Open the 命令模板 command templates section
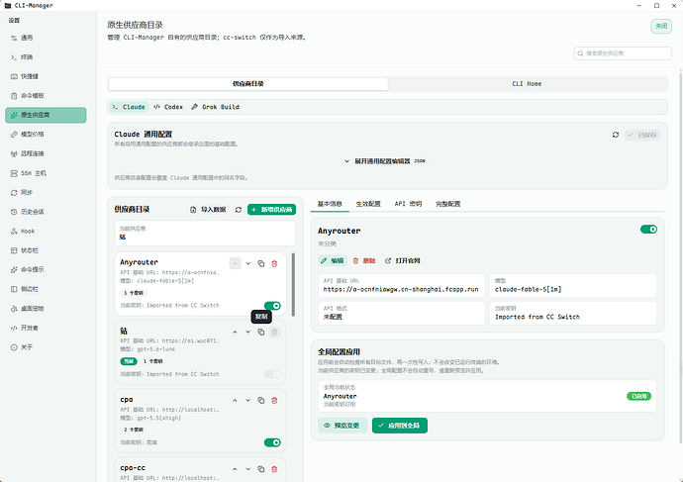683x482 pixels. point(46,96)
